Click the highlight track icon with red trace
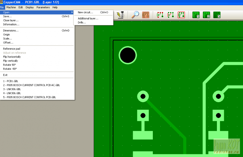 point(171,15)
